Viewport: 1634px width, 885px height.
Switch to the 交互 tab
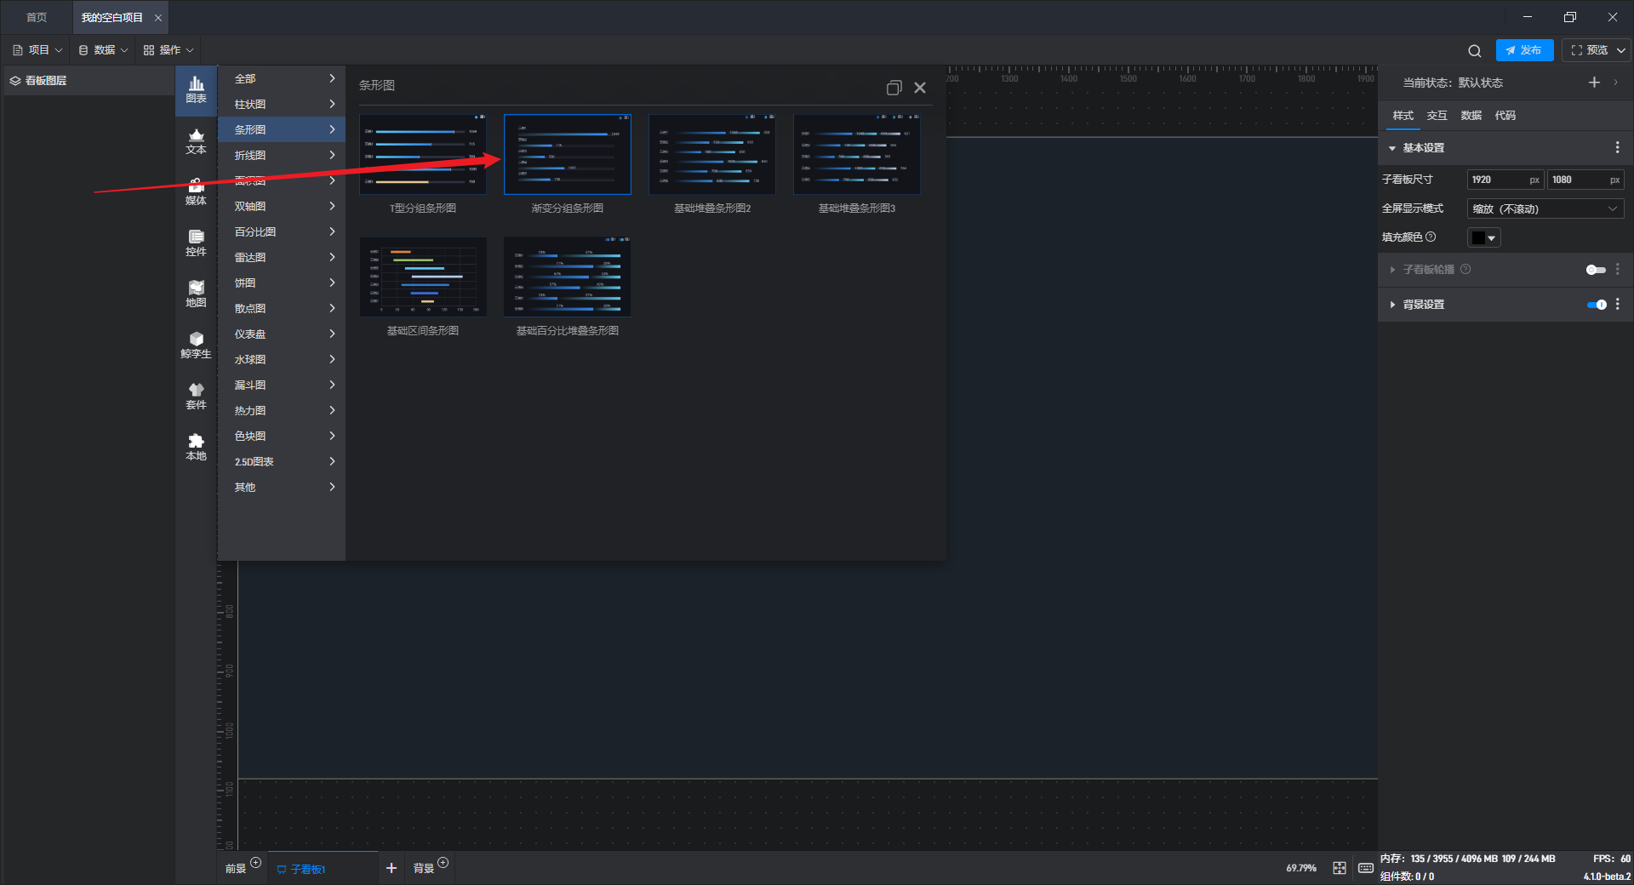[x=1437, y=116]
